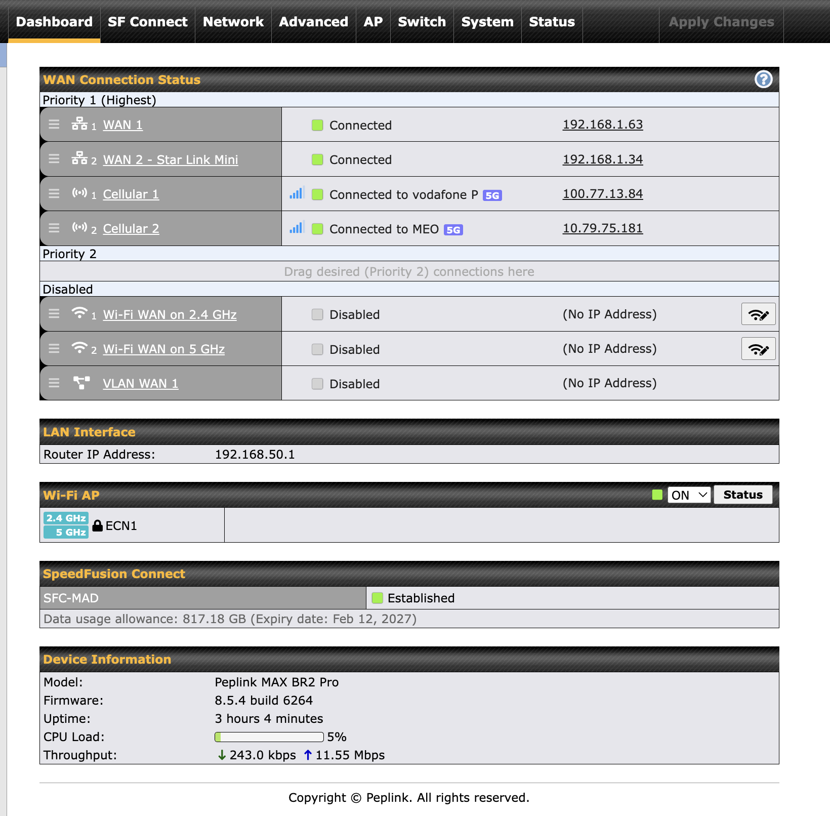Open the WAN 2 - Star Link Mini link
The height and width of the screenshot is (816, 830).
(170, 159)
